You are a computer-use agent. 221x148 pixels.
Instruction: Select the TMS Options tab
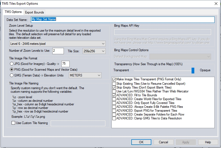coord(13,12)
